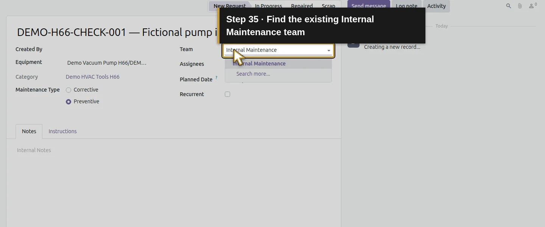Screen dimensions: 545x227
Task: Switch to the Notes tab
Action: click(x=29, y=131)
